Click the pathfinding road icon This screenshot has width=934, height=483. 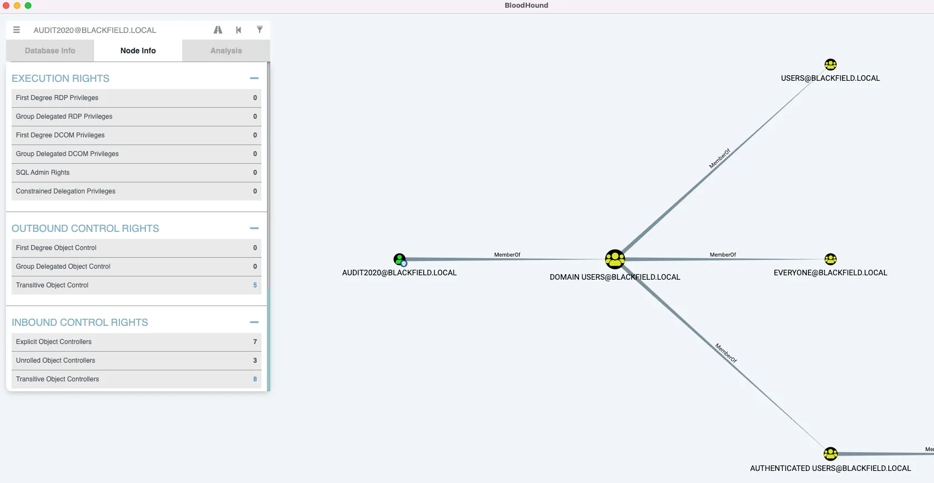218,30
